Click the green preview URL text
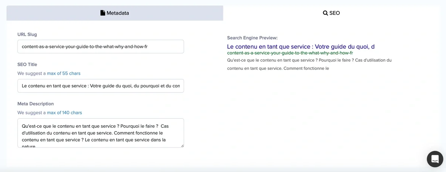Screen dimensions: 446x172 tap(290, 53)
